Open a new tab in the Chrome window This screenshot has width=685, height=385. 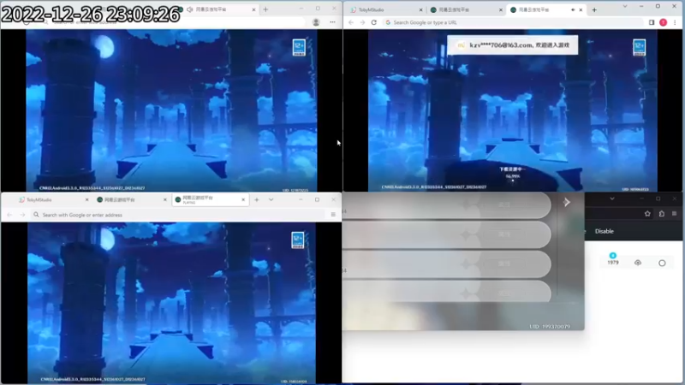tap(594, 9)
